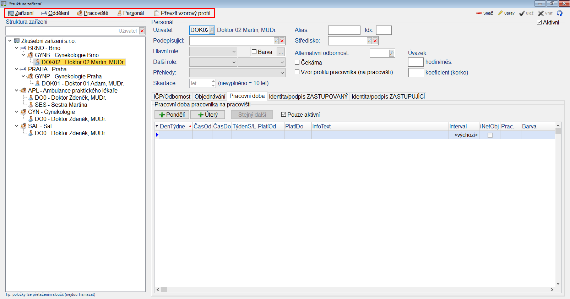Switch to the Objednávání tab
The height and width of the screenshot is (299, 570).
coord(210,96)
